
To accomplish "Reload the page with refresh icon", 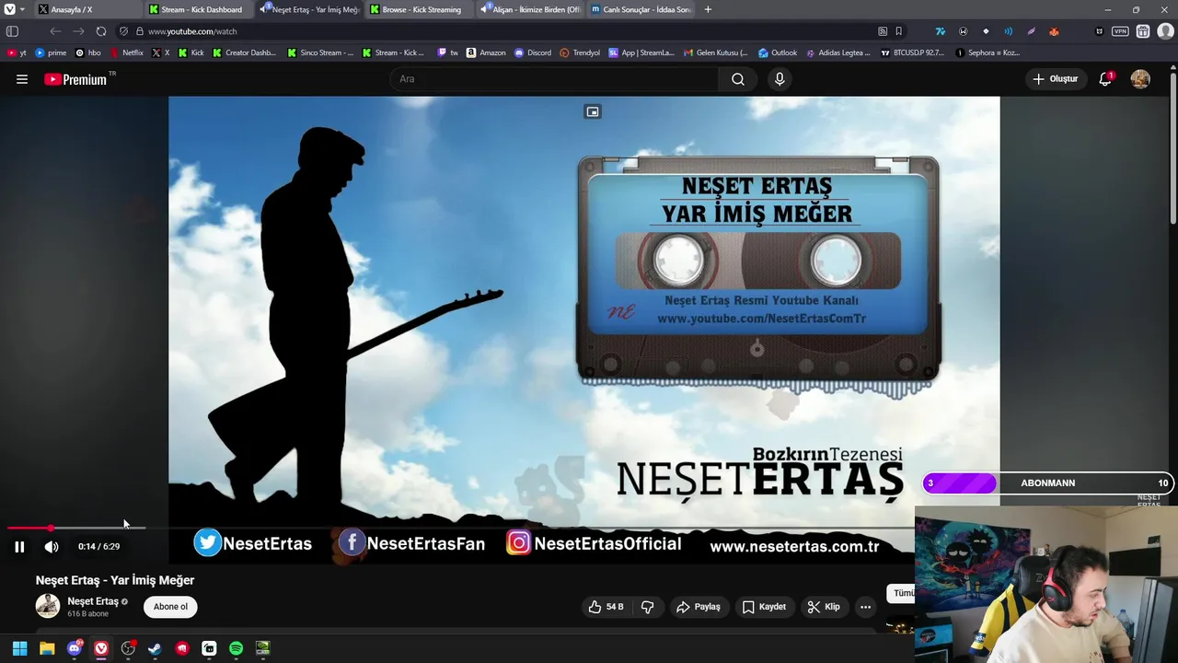I will [x=101, y=31].
